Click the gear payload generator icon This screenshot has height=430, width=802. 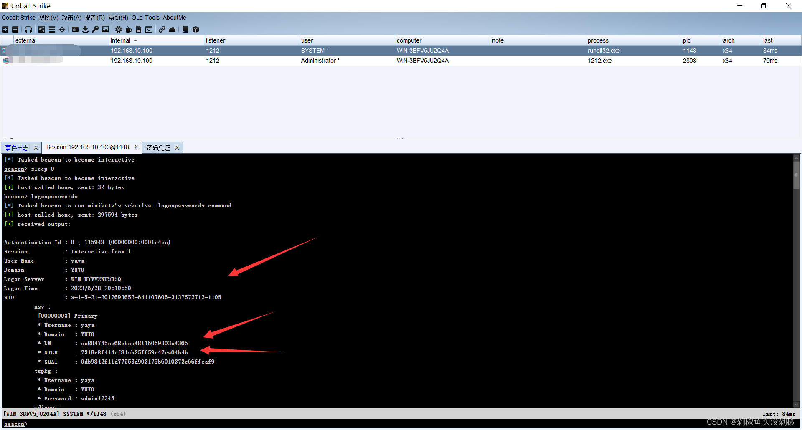tap(119, 29)
